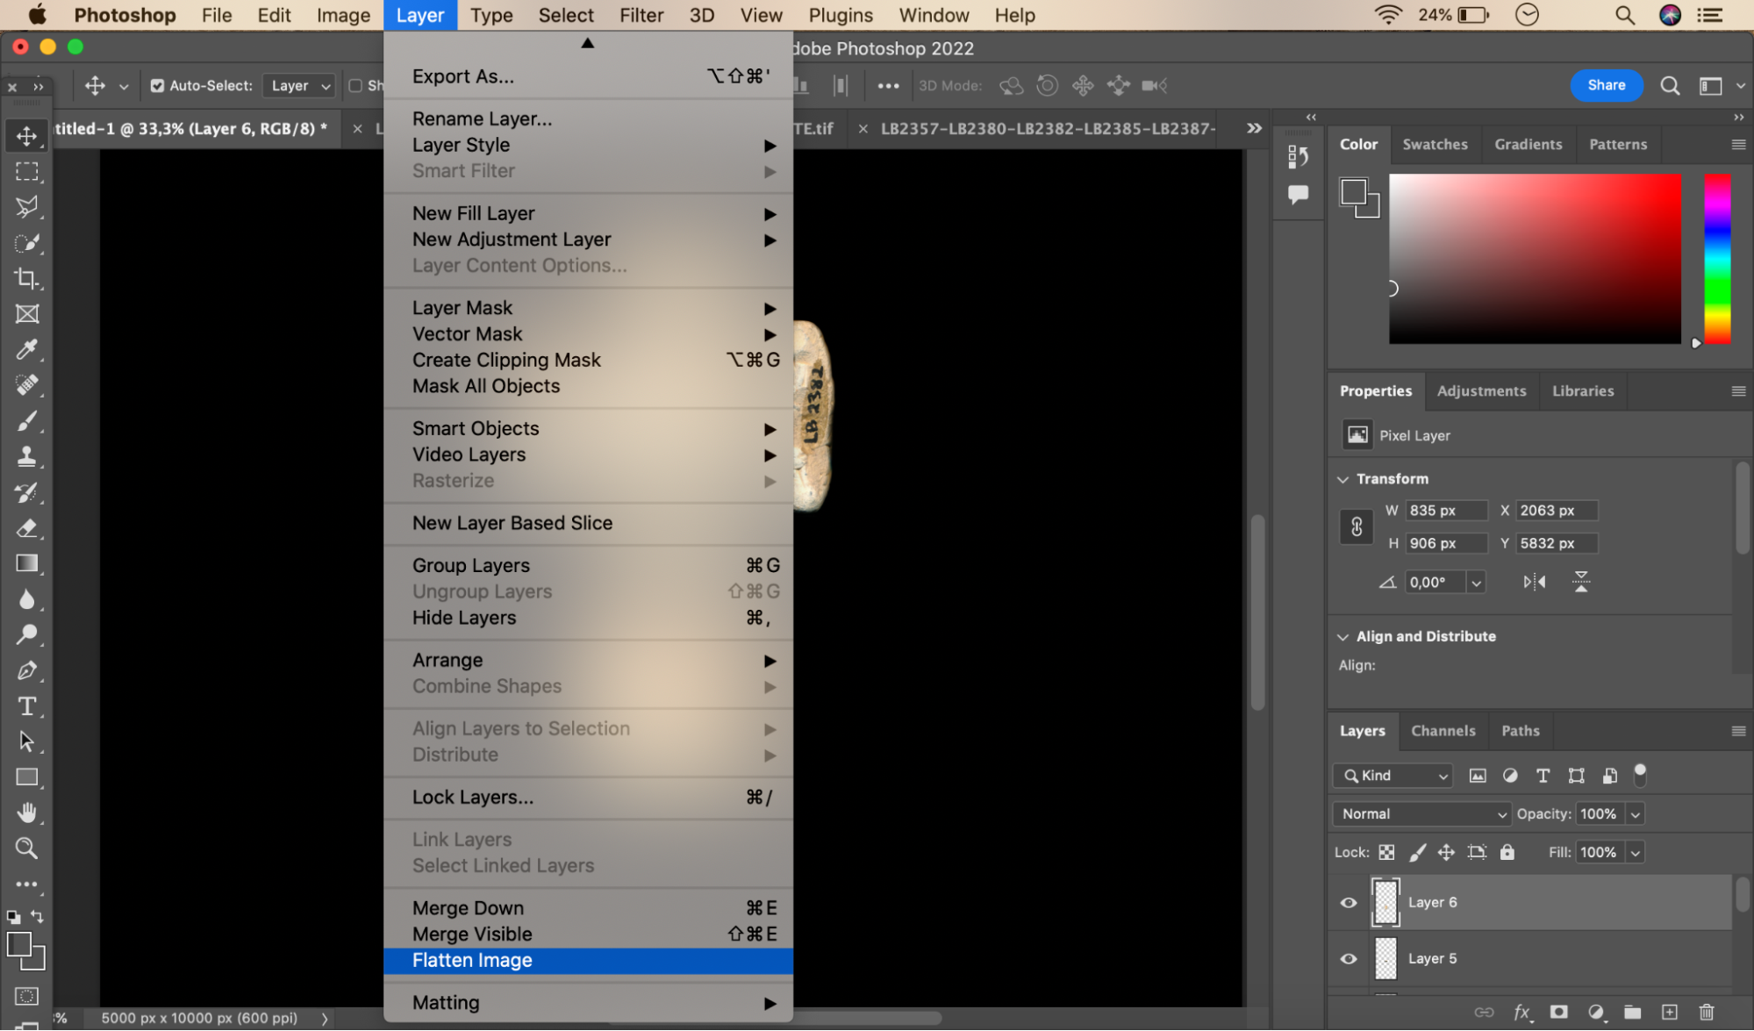Image resolution: width=1754 pixels, height=1031 pixels.
Task: Click the rainbow hue slider strip
Action: click(x=1716, y=258)
